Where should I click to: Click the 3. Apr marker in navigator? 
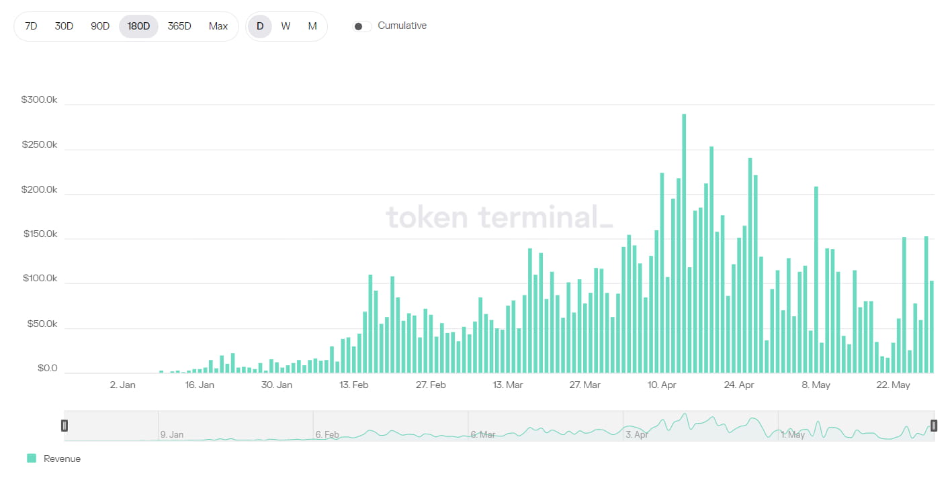[637, 434]
